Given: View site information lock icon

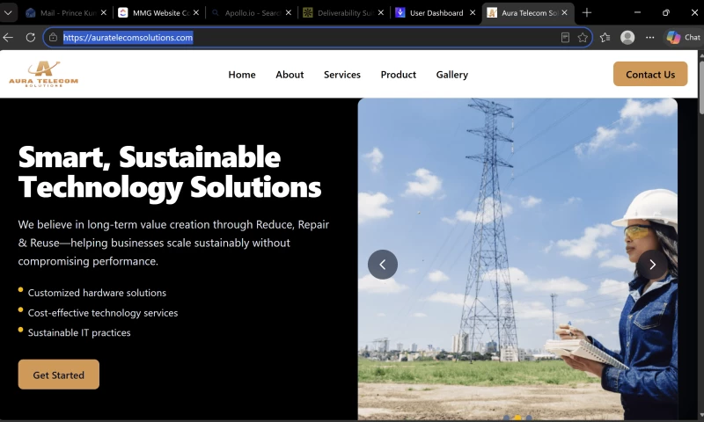Looking at the screenshot, I should point(53,37).
